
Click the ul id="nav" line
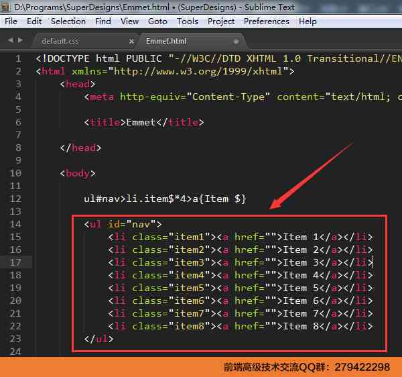(x=123, y=224)
